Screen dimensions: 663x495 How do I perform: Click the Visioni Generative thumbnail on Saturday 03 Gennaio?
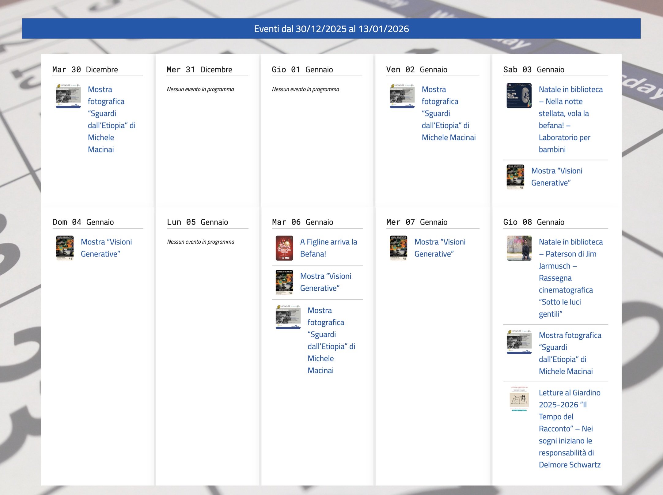coord(515,177)
